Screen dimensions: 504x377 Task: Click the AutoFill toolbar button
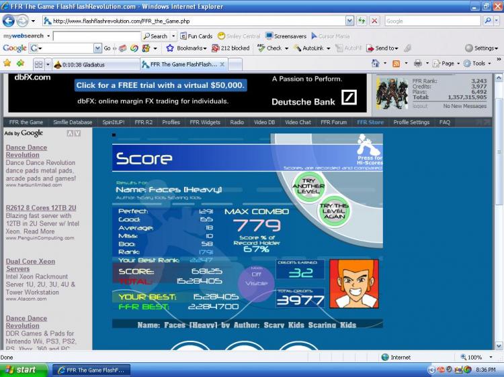348,48
